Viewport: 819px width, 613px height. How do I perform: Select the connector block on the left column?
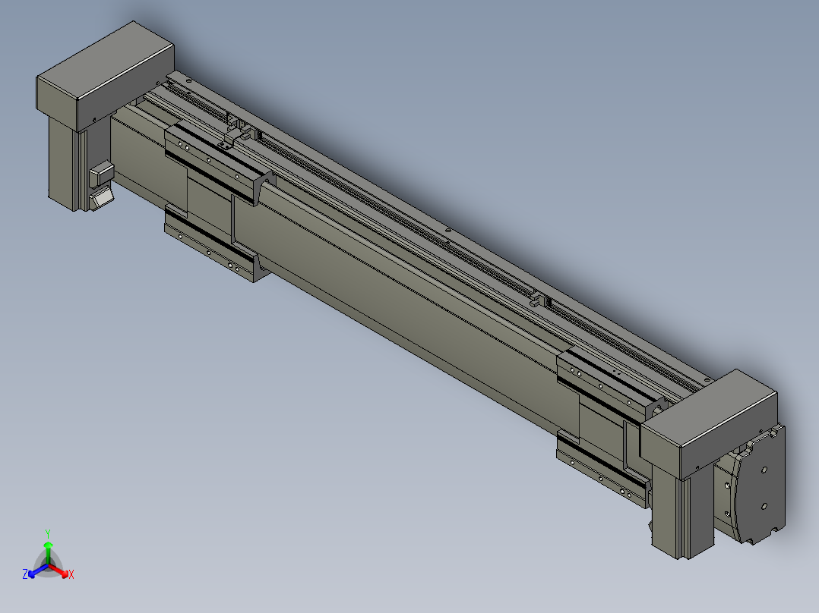click(101, 174)
